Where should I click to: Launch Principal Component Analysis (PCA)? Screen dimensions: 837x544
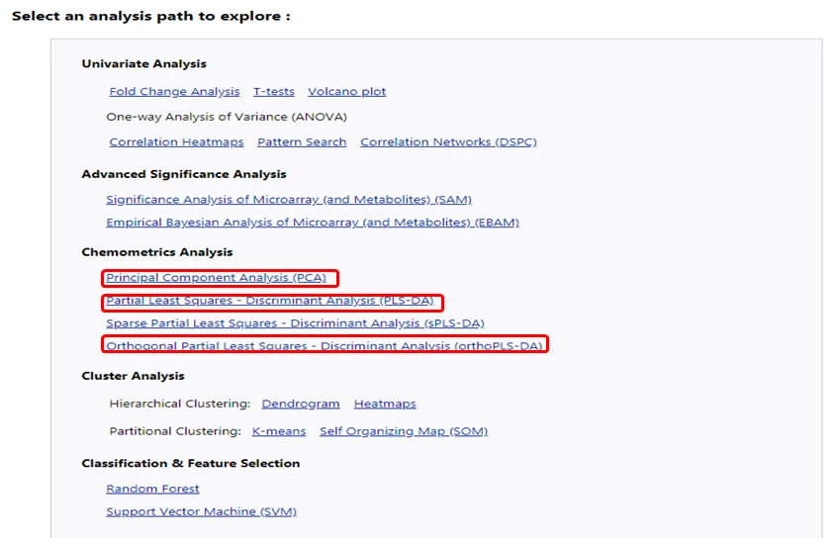click(216, 278)
